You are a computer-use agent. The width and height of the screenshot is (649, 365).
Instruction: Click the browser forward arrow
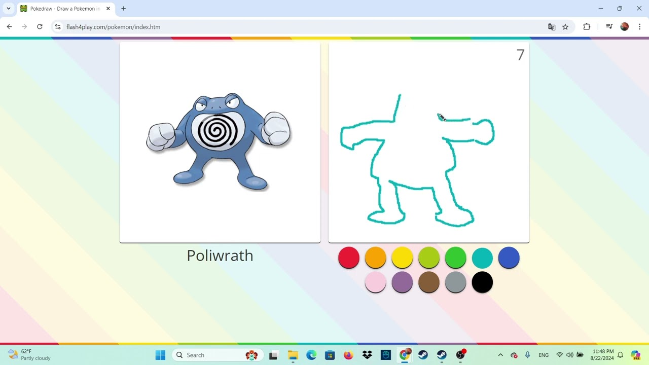point(24,27)
